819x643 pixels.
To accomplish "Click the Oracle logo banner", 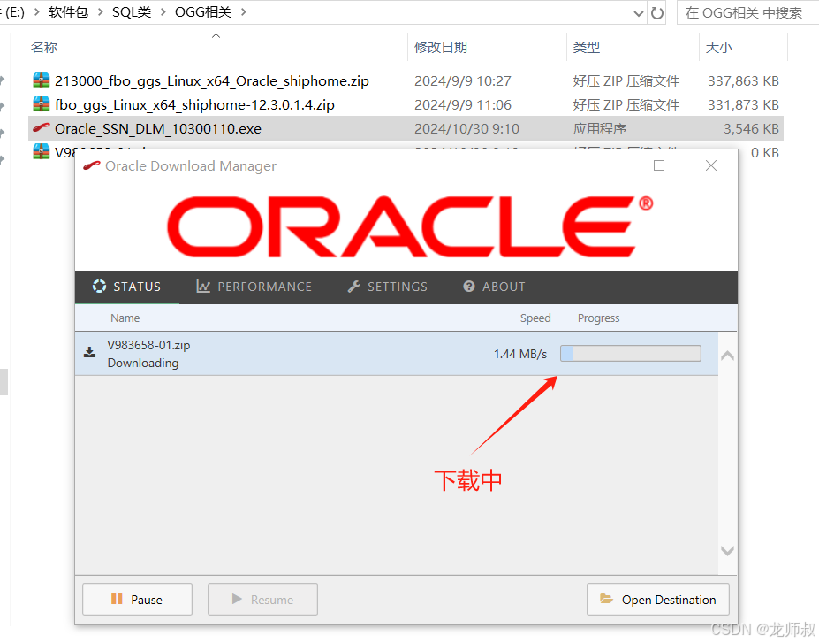I will tap(410, 226).
